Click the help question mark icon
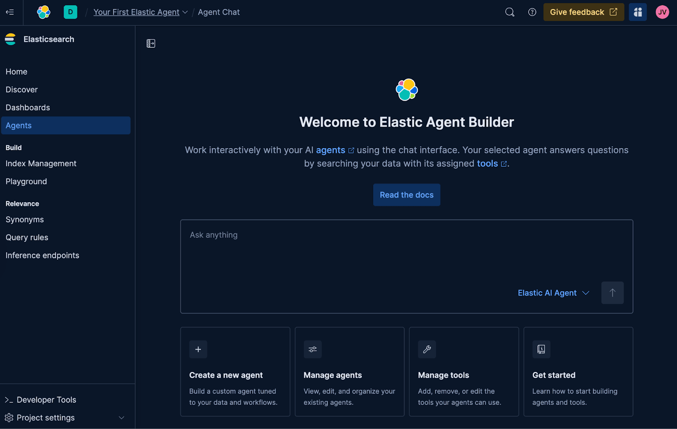The image size is (677, 429). coord(532,12)
